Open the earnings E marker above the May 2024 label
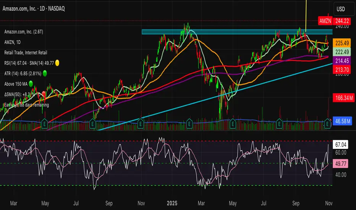This screenshot has width=356, height=210. (44, 124)
